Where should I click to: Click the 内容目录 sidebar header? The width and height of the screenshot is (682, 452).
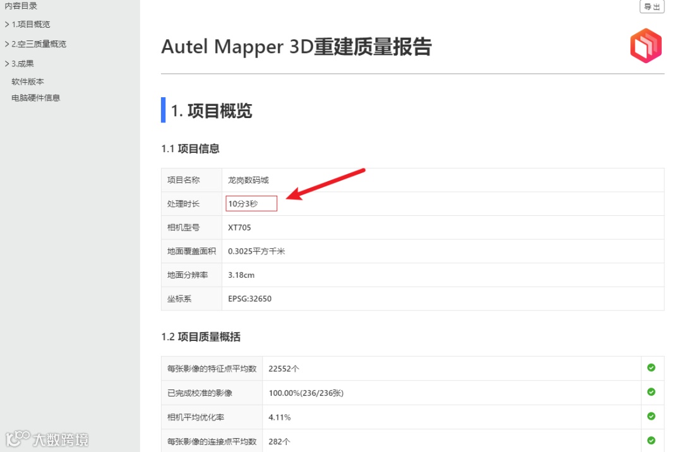(21, 6)
